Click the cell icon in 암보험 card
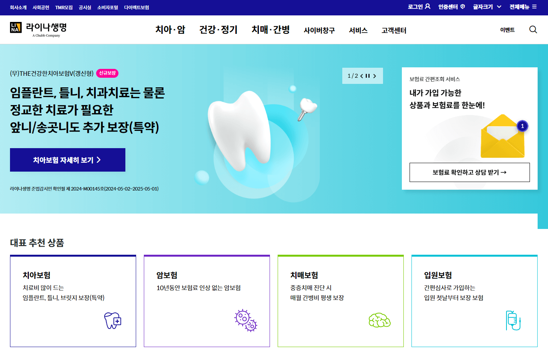 pos(246,321)
